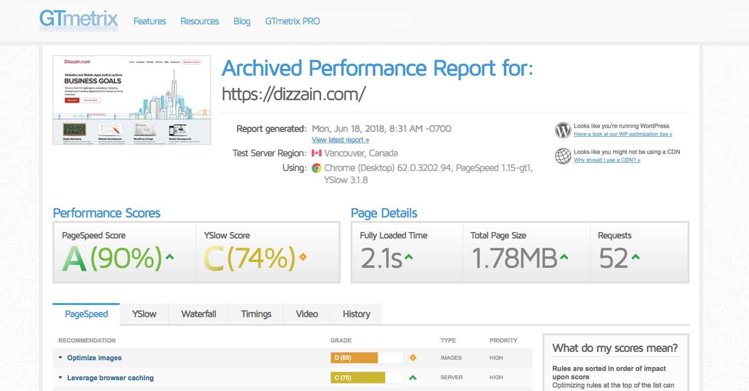Click the What do my scores mean heading
The width and height of the screenshot is (749, 391).
(615, 348)
